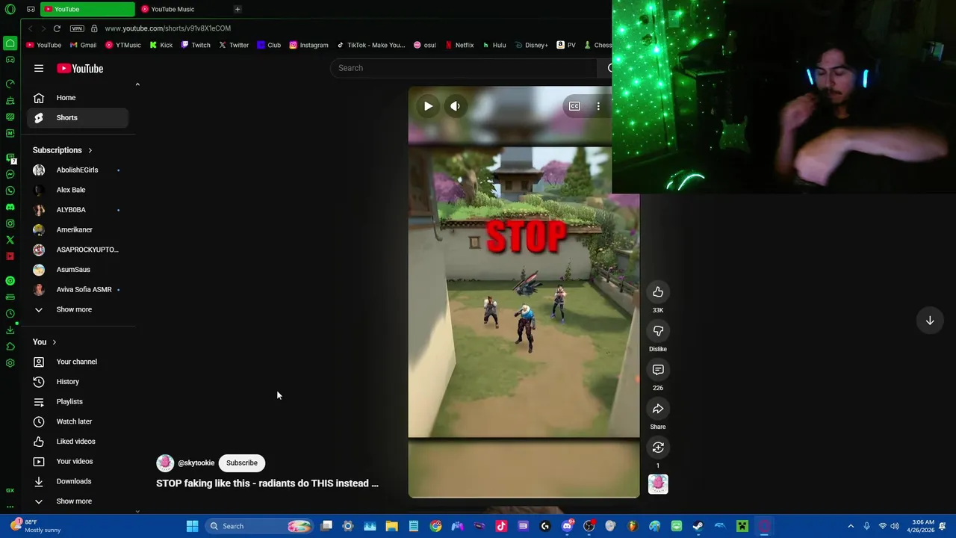Reload the YouTube page

coord(57,28)
